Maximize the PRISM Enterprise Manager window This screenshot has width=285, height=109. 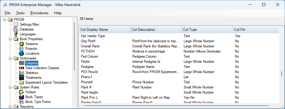263,5
